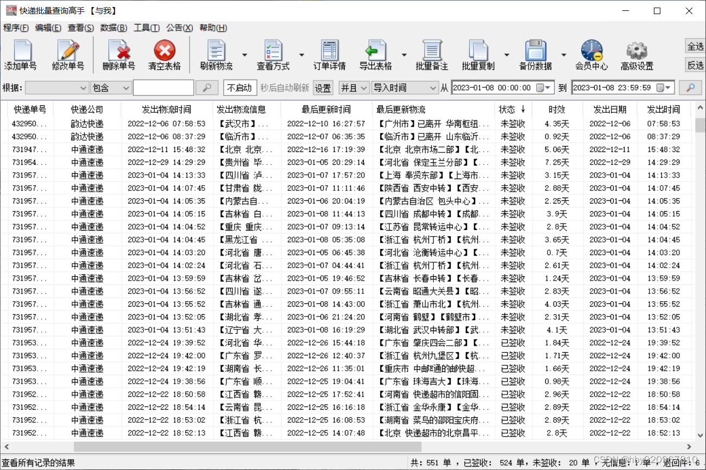Viewport: 706px width, 470px height.
Task: Click the 不启动 auto-refresh toggle button
Action: [239, 87]
